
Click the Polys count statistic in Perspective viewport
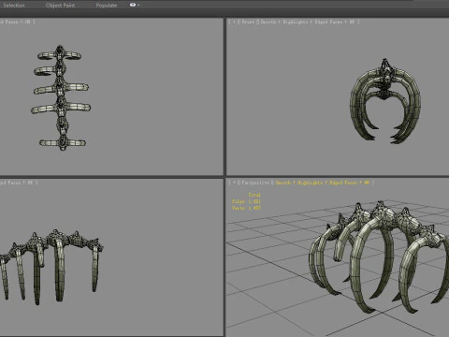pyautogui.click(x=246, y=201)
